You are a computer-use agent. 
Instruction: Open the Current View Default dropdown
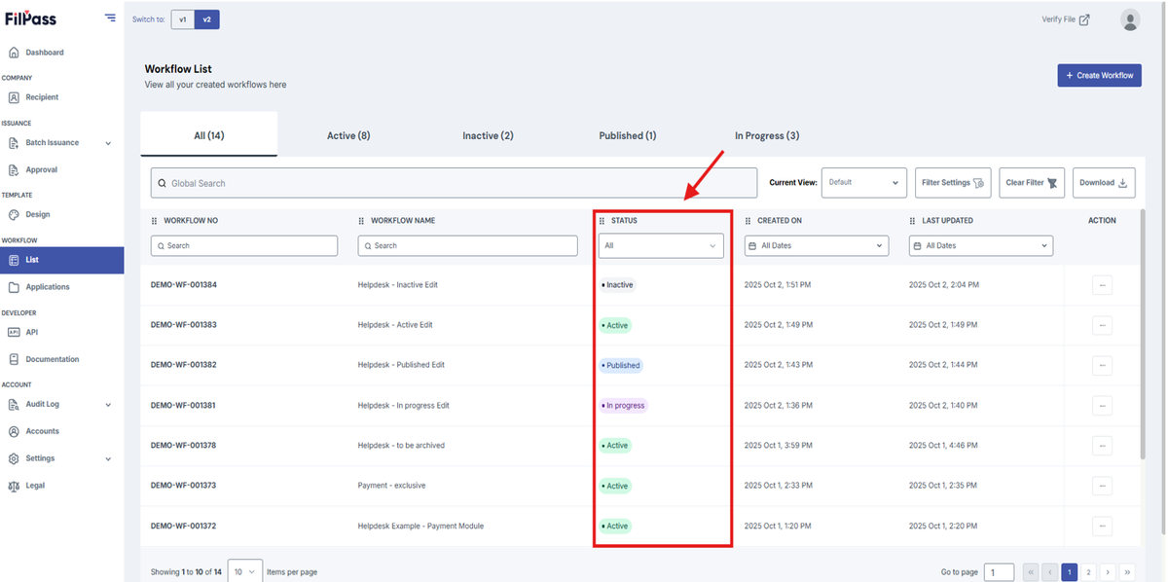click(x=864, y=182)
